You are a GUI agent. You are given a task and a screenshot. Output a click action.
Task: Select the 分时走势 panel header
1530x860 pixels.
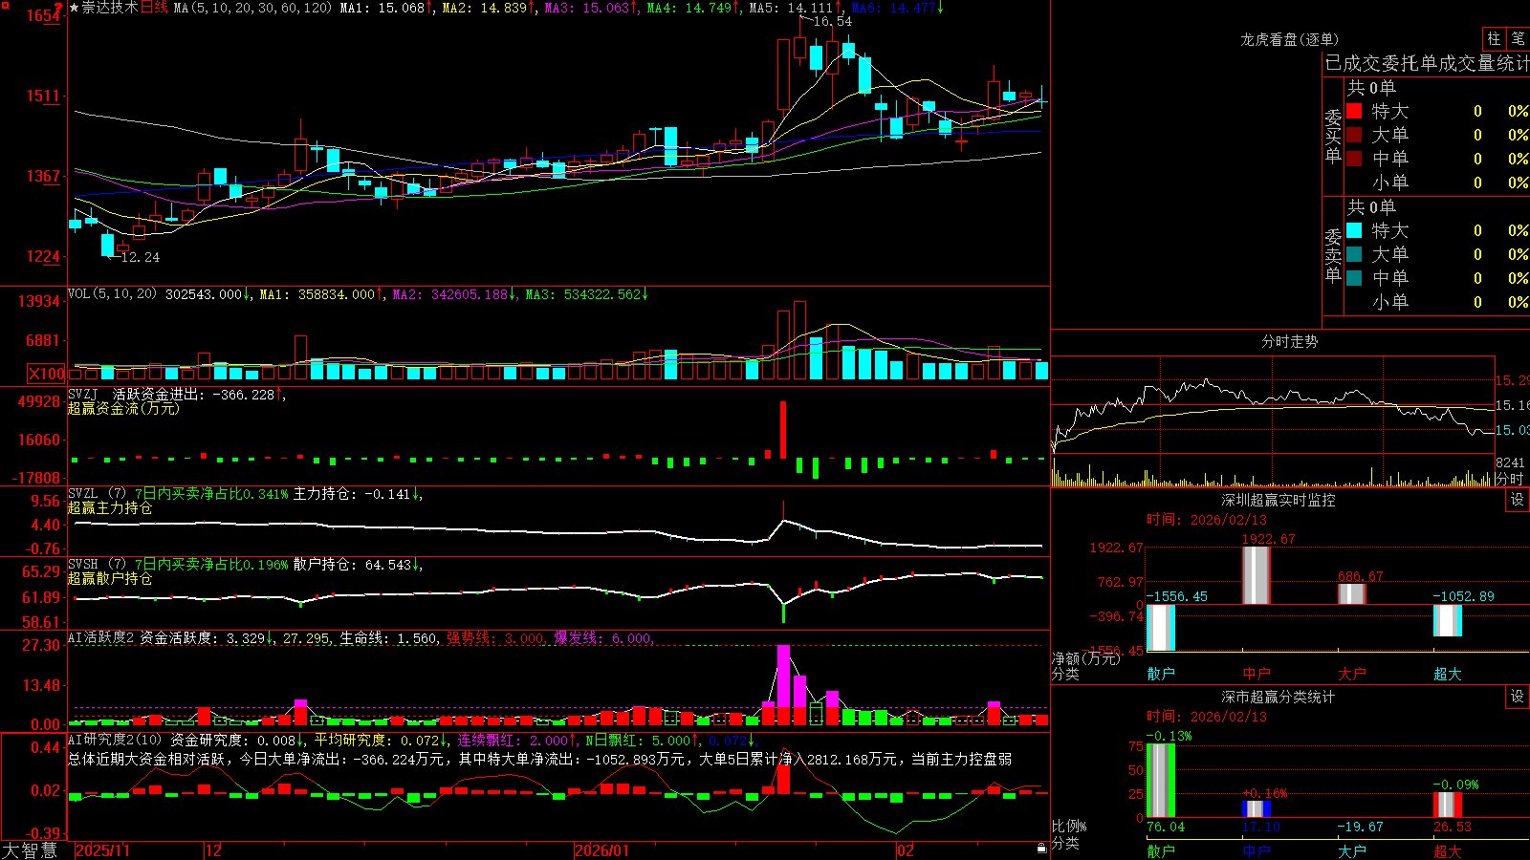(x=1289, y=341)
